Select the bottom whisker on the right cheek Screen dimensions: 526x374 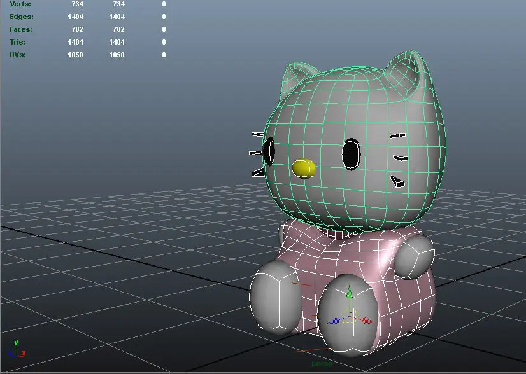[397, 182]
